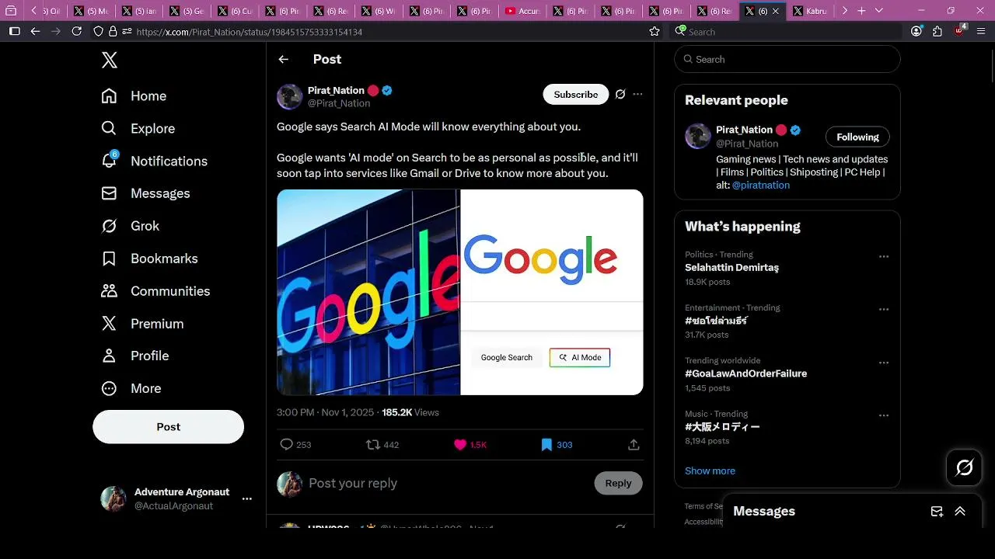Screen dimensions: 995x559
Task: Open the Premium page
Action: pos(142,324)
